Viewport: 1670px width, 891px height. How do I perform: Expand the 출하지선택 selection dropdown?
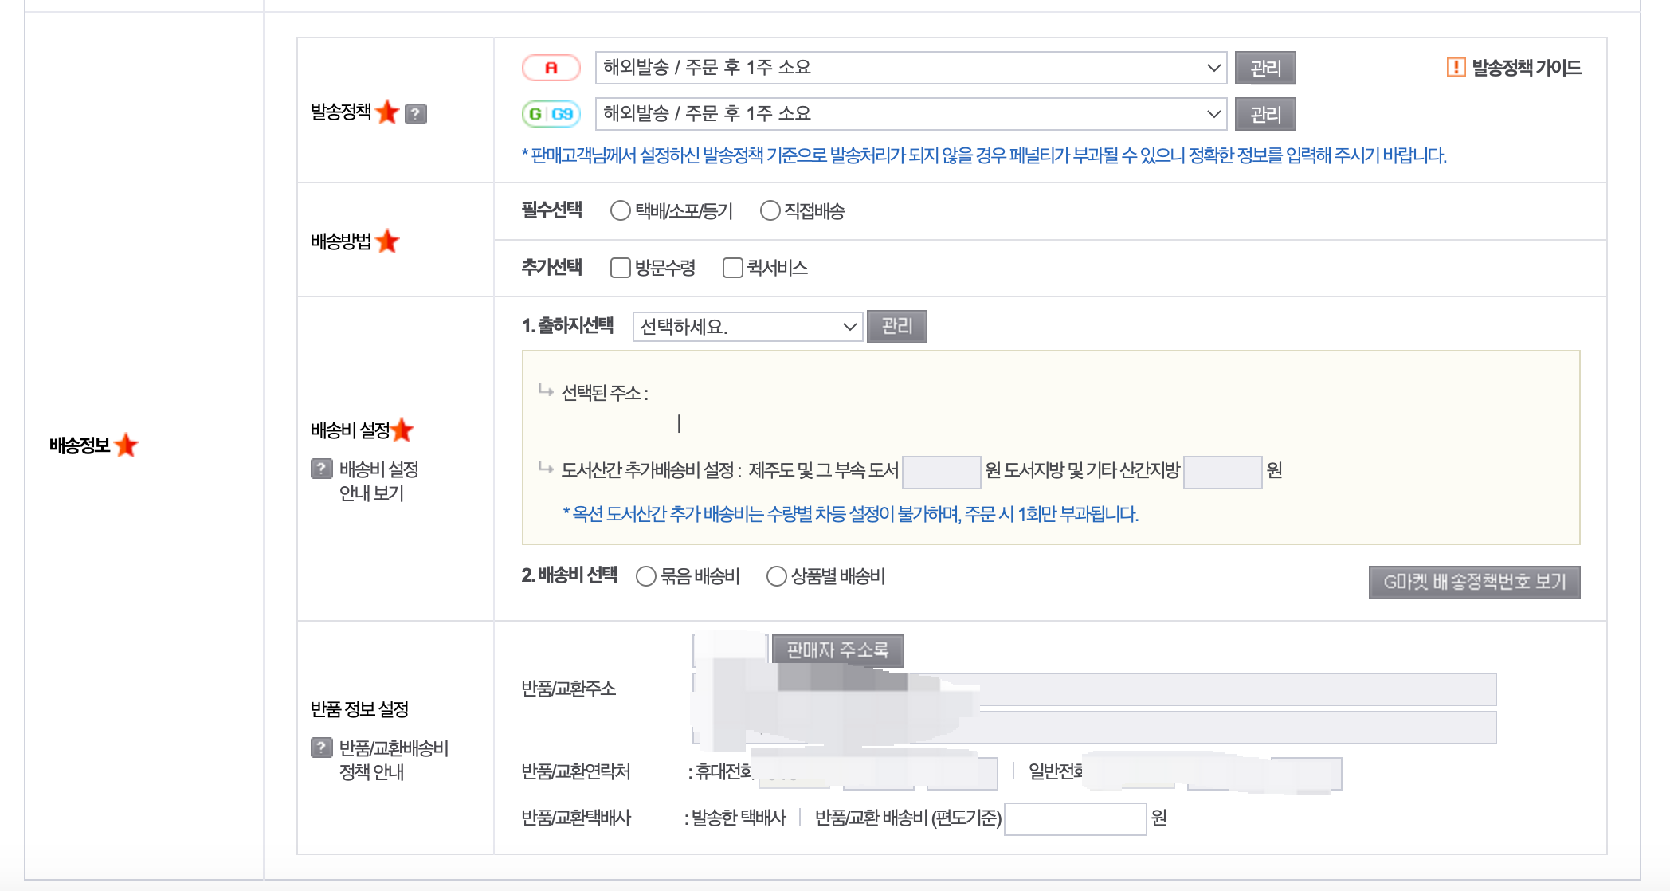point(747,326)
